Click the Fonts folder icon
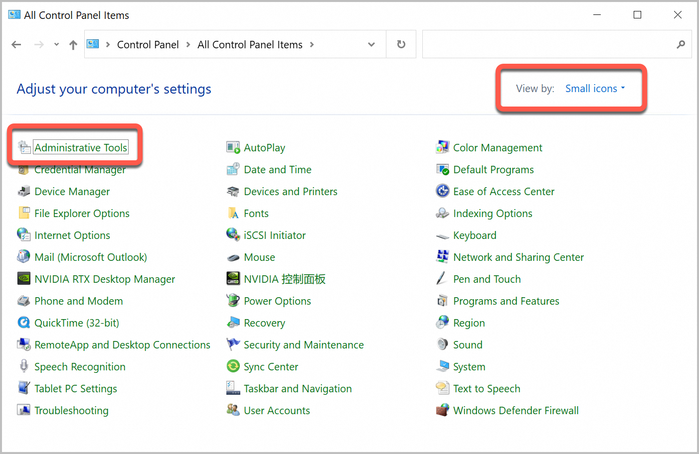 [233, 213]
